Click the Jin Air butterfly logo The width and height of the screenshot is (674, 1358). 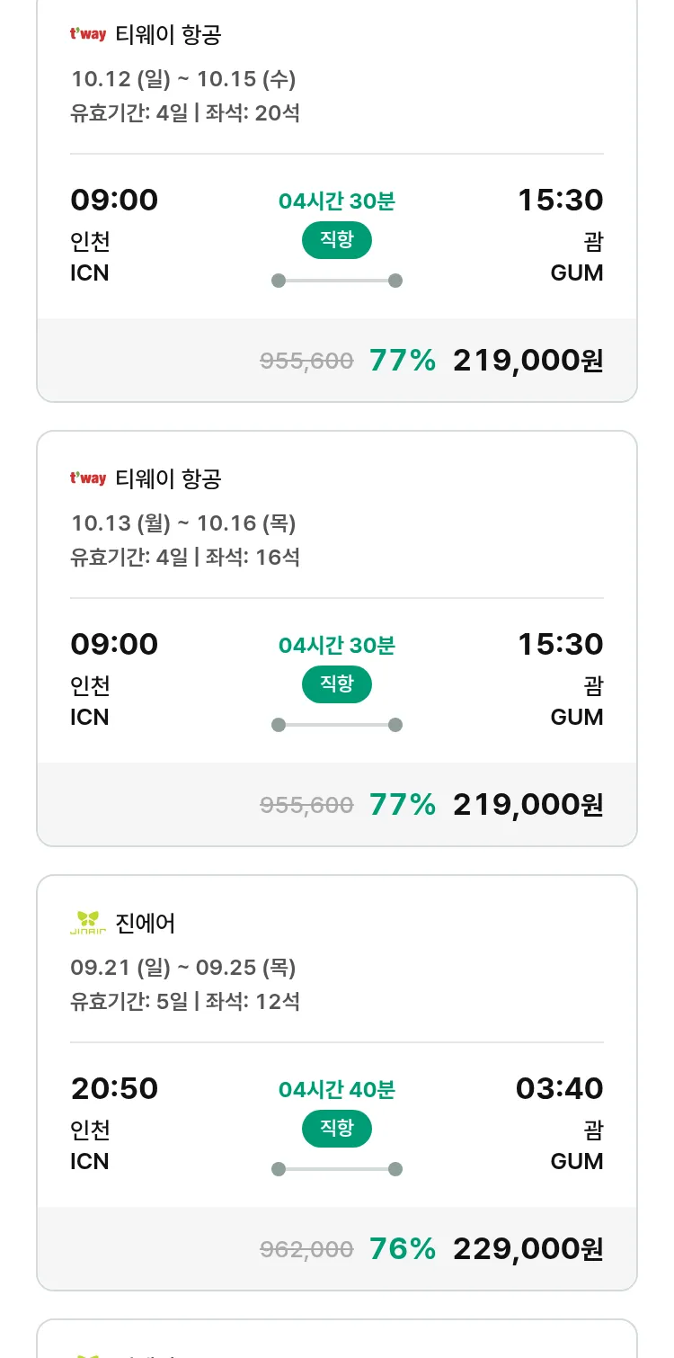coord(88,923)
